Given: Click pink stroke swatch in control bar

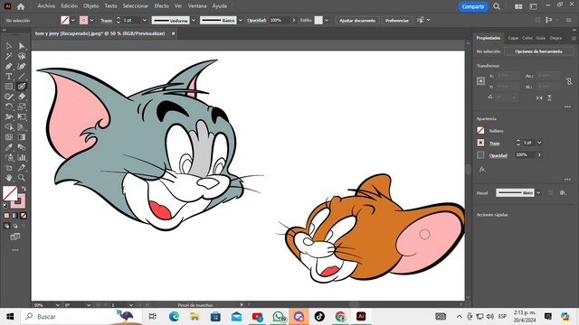Looking at the screenshot, I should (x=83, y=20).
